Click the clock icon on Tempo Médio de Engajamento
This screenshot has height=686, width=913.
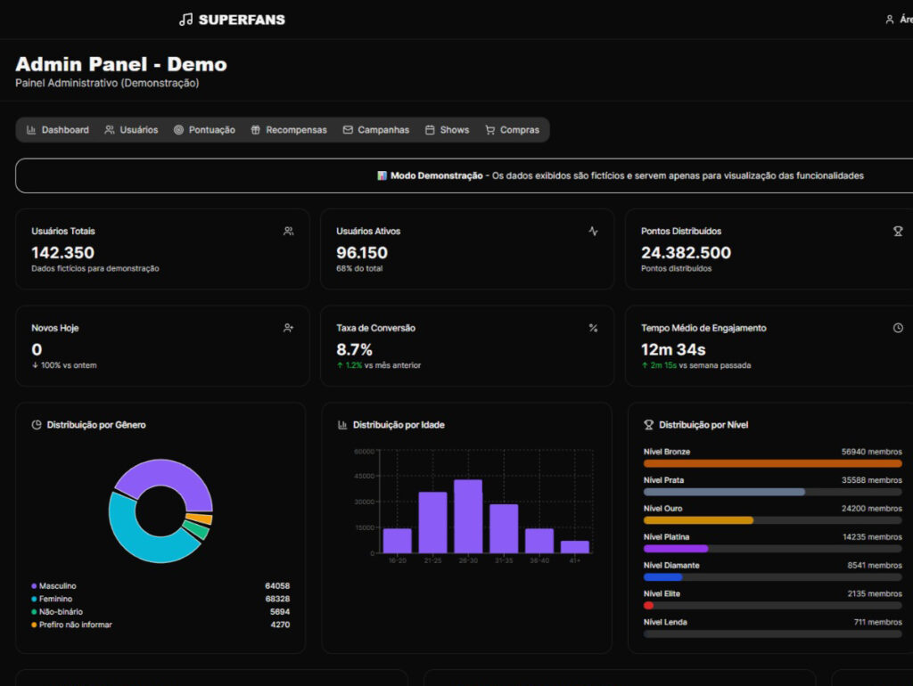tap(898, 328)
